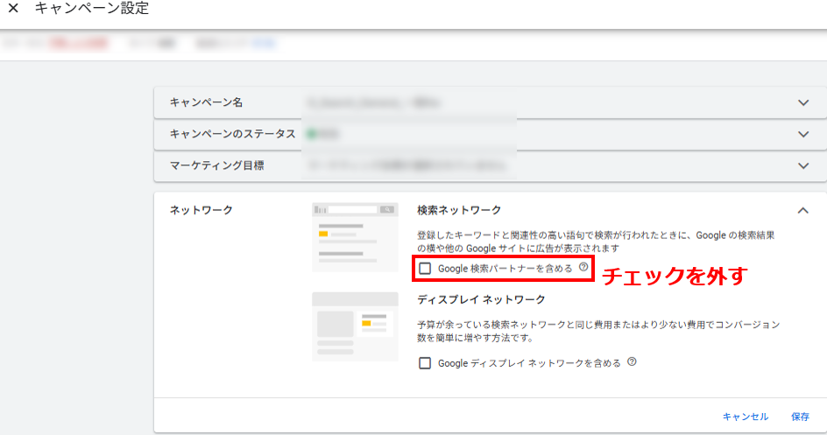This screenshot has height=435, width=827.
Task: Open help icon beside 検索パートナーを含める
Action: click(x=583, y=267)
